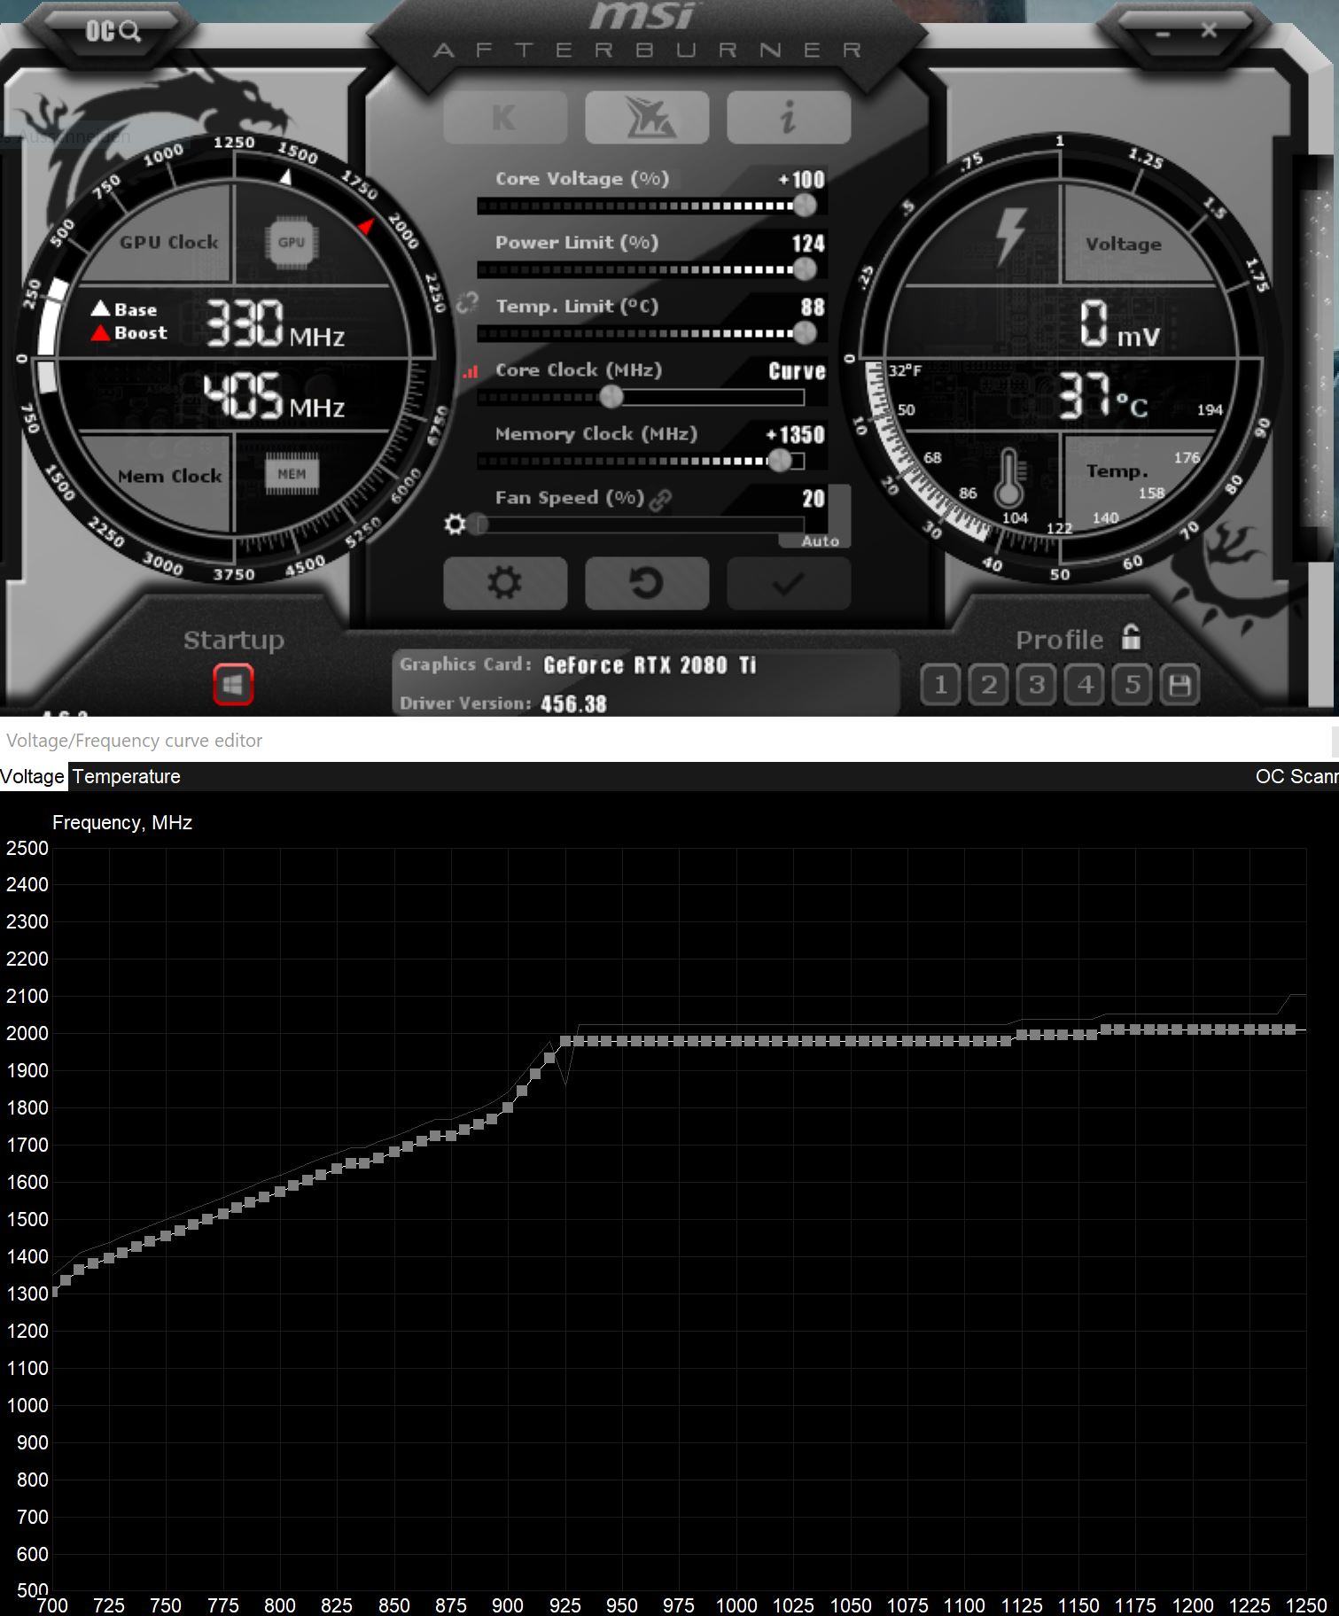Click driver version 456.38

coord(573,704)
